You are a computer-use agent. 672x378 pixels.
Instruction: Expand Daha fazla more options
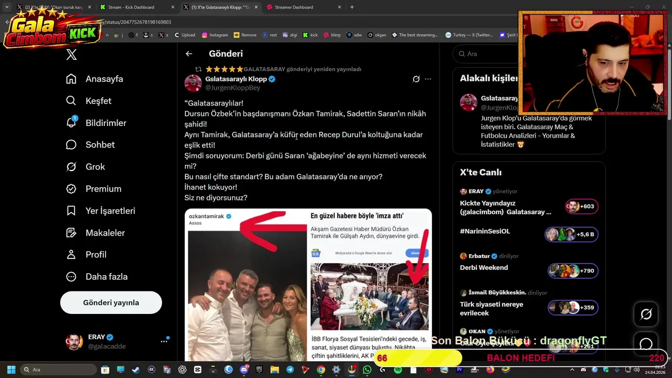(x=97, y=277)
